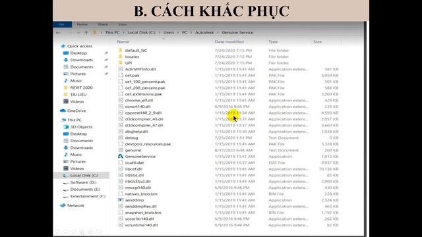Click the natives_blob.bin file icon
This screenshot has width=422, height=237.
[x=121, y=194]
